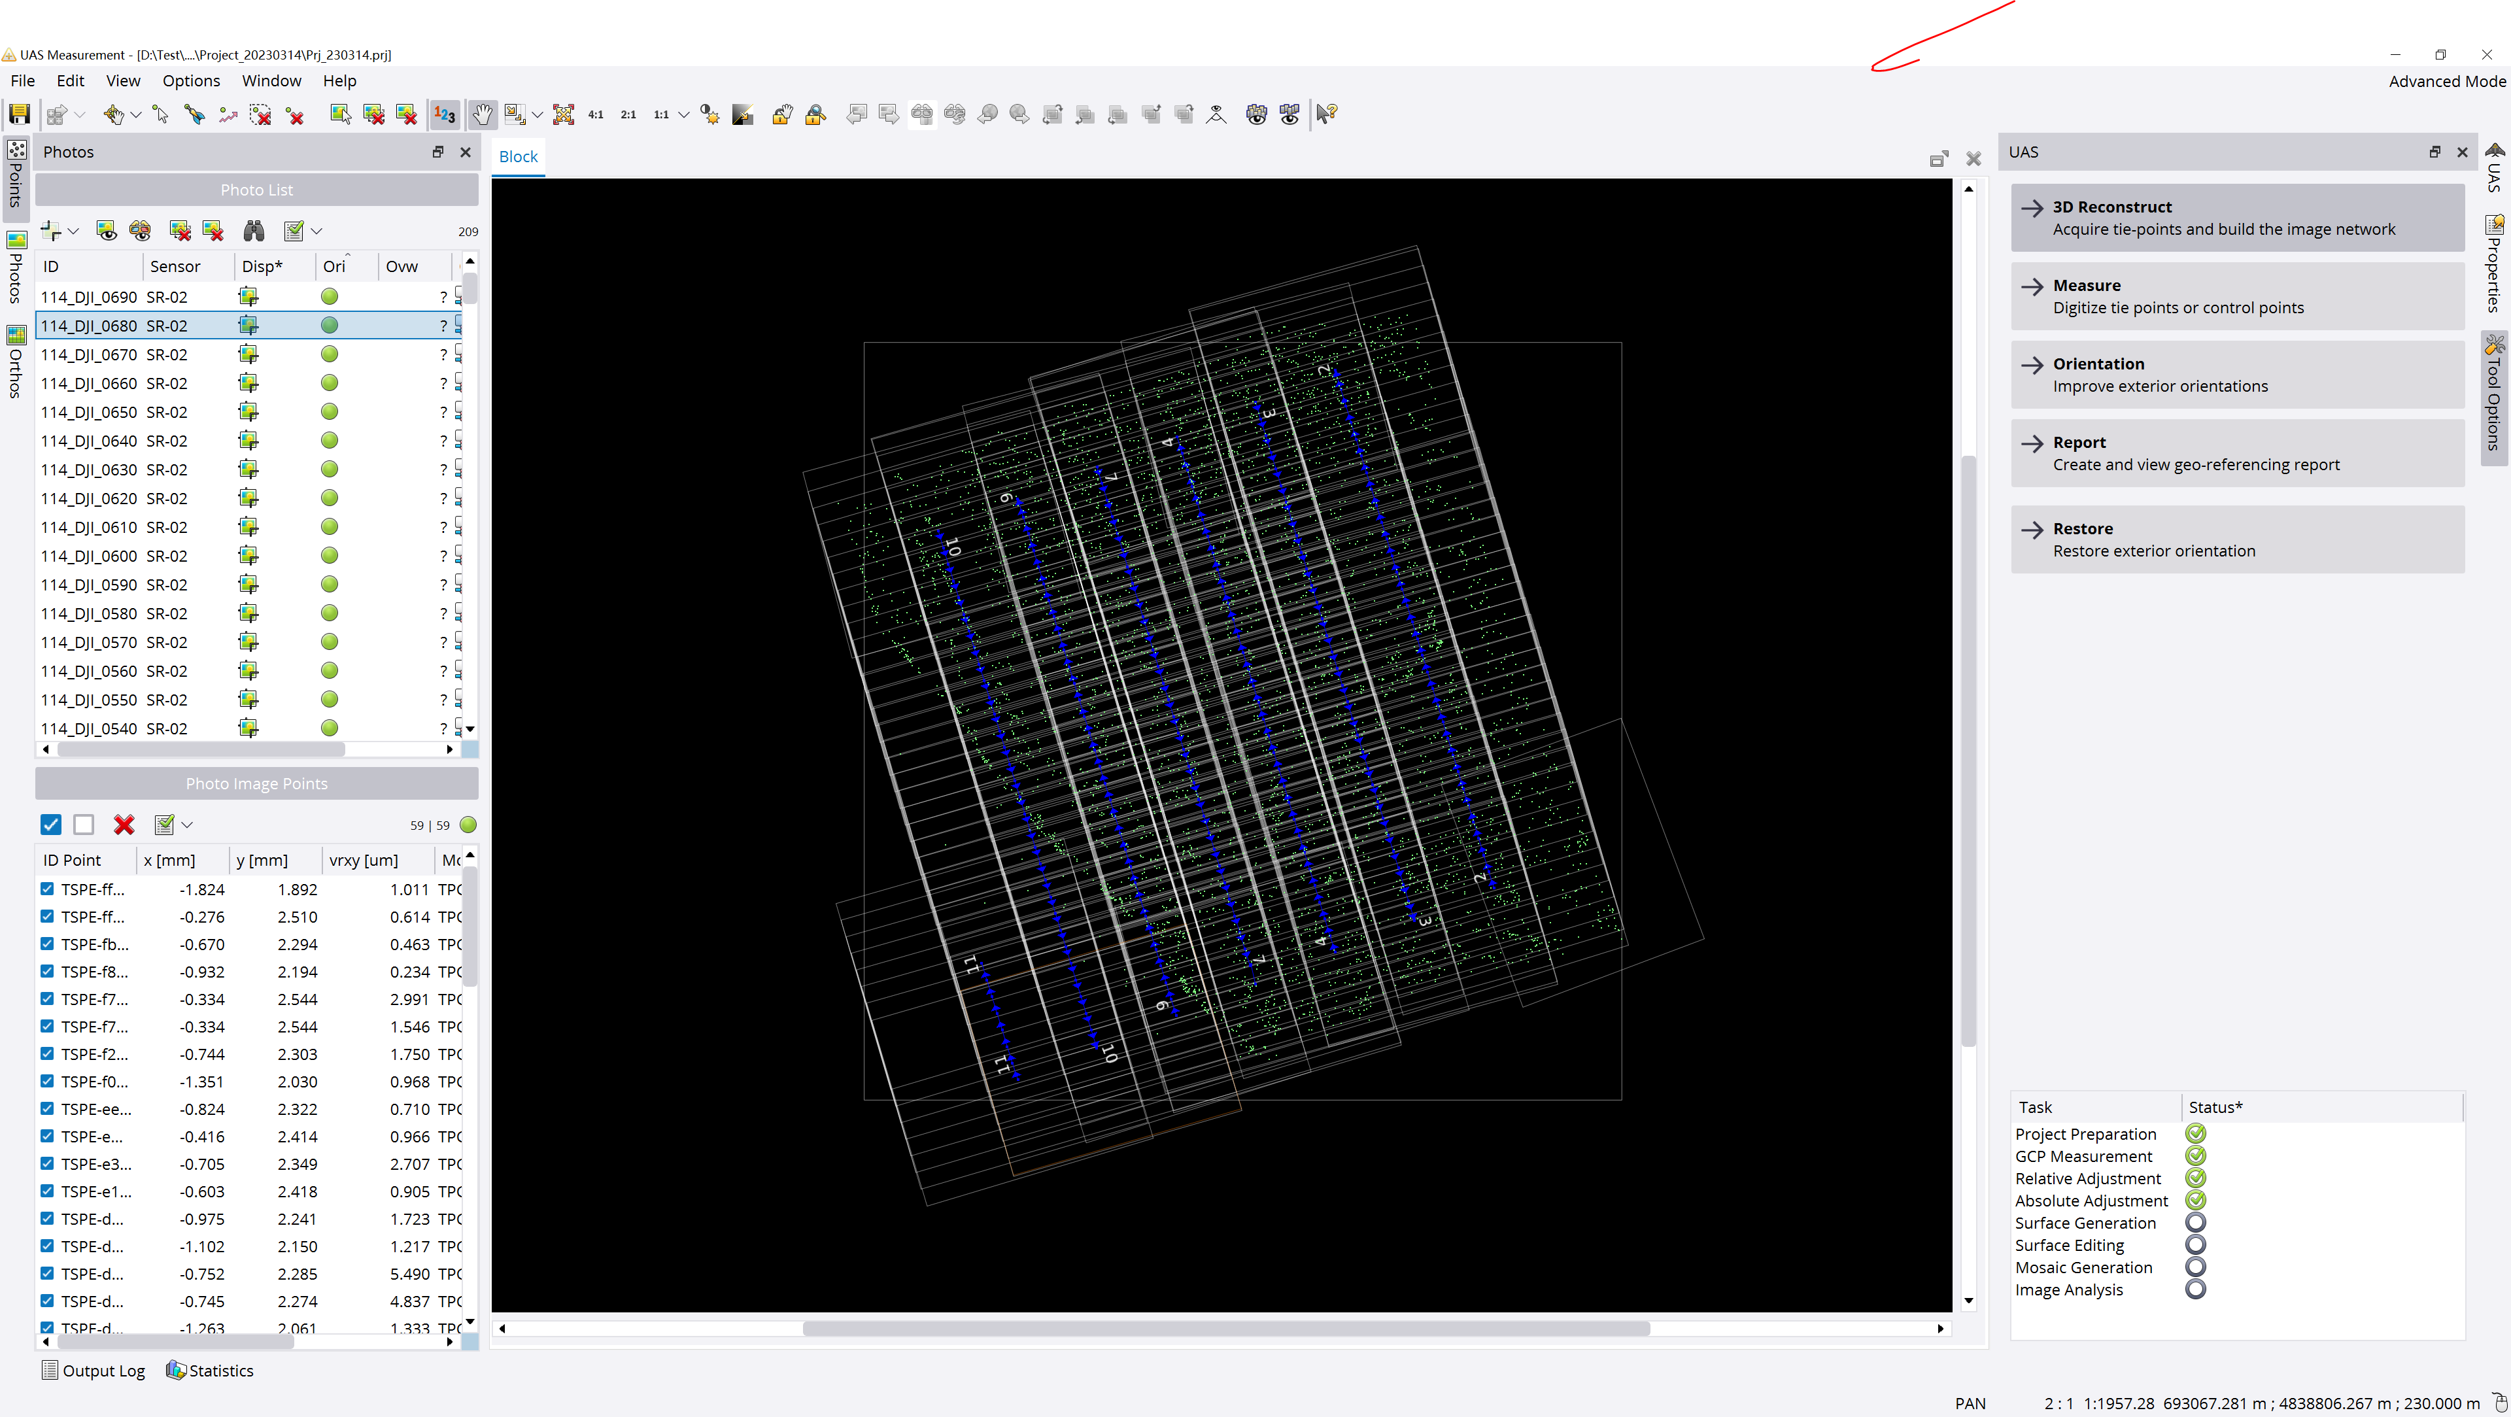
Task: Expand photo list checklist options dropdown
Action: 316,231
